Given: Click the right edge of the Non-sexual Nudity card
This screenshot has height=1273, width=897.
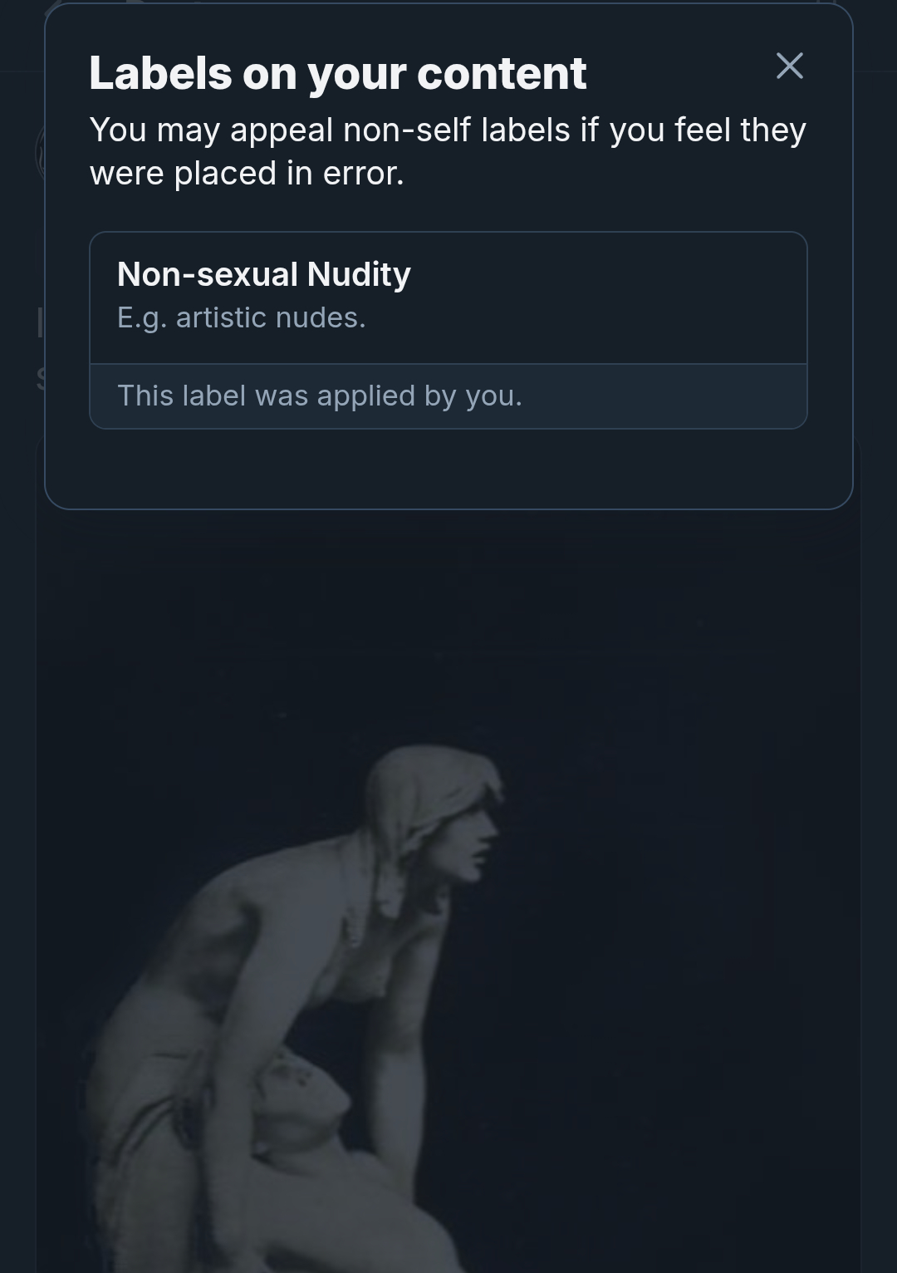Looking at the screenshot, I should tap(802, 331).
